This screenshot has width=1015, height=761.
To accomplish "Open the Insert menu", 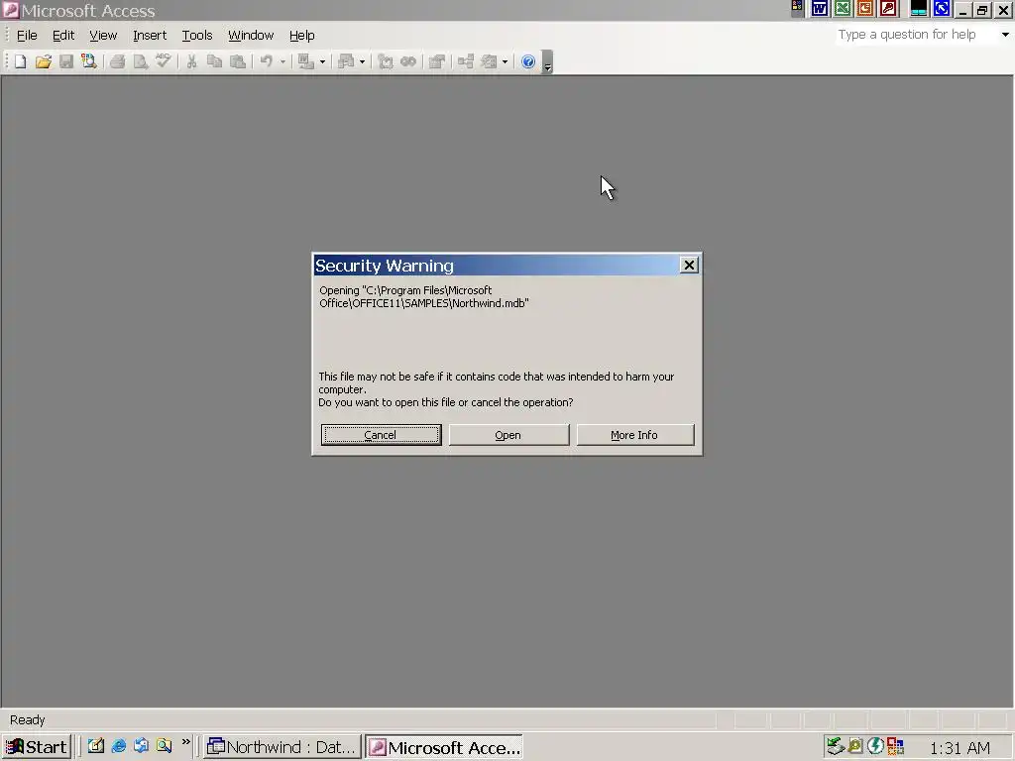I will (150, 36).
